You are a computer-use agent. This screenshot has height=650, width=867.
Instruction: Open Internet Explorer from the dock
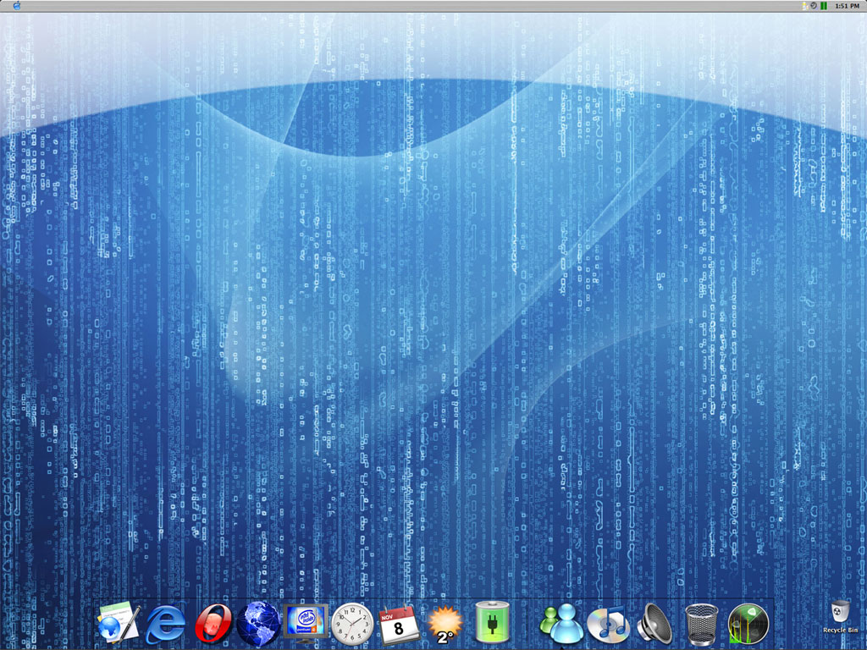165,625
